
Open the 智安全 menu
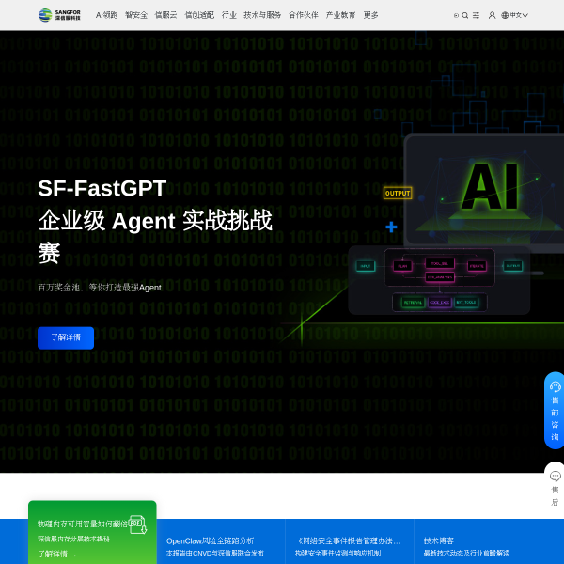[136, 15]
